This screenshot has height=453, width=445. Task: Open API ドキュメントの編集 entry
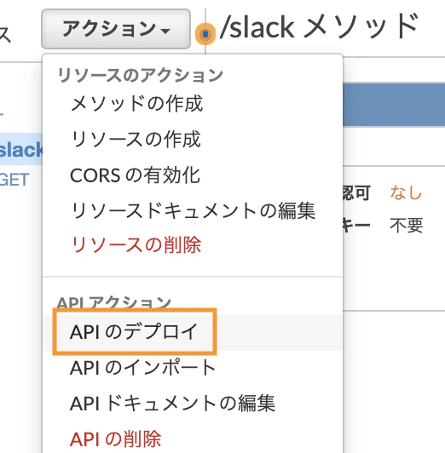tap(172, 404)
